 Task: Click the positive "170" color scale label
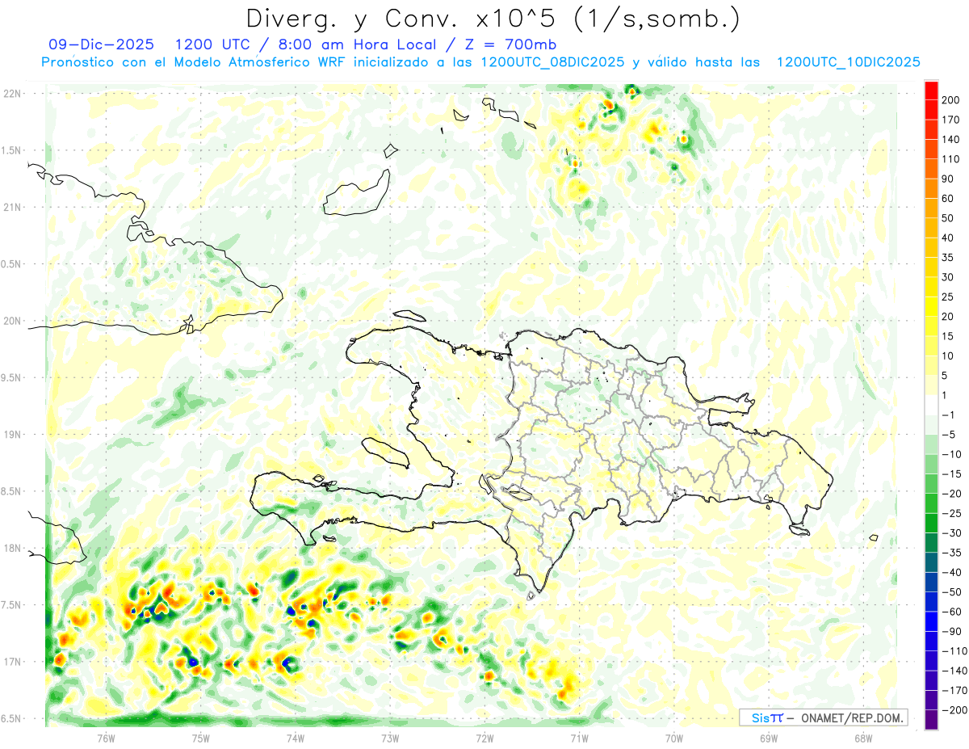pyautogui.click(x=950, y=120)
